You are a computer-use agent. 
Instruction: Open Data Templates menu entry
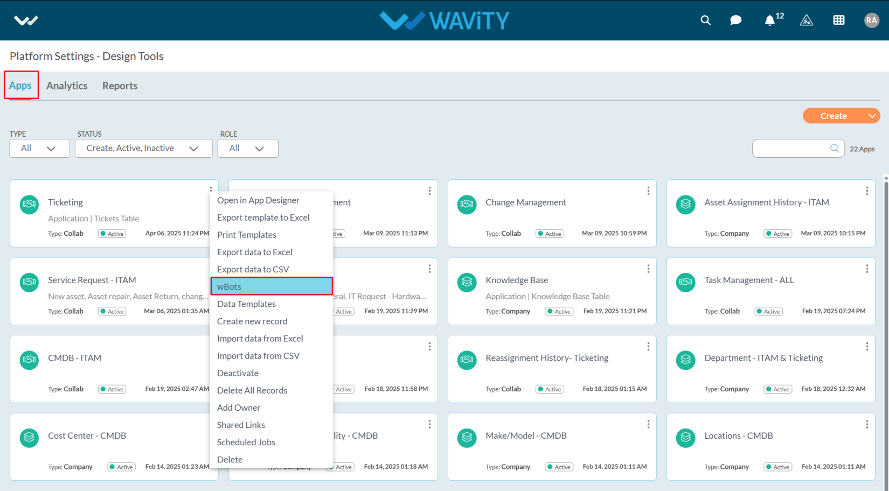(272, 304)
